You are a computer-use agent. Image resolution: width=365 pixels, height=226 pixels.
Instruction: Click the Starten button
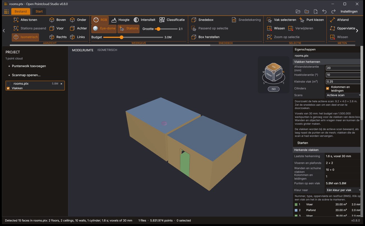click(302, 143)
